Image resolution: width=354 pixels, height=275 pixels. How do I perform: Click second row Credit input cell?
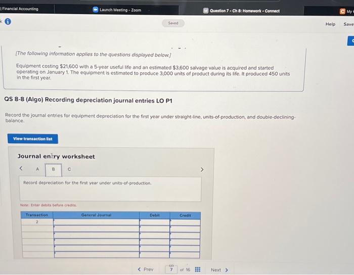click(x=185, y=229)
